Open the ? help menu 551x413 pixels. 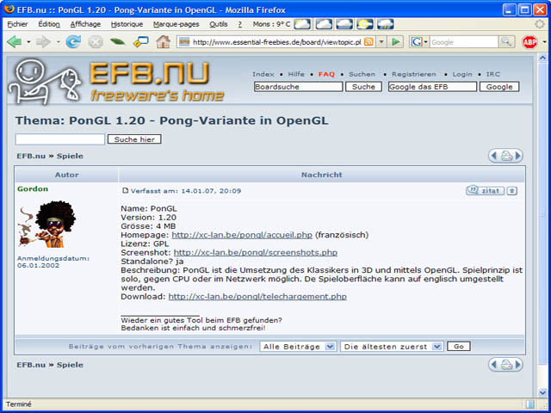coord(240,24)
